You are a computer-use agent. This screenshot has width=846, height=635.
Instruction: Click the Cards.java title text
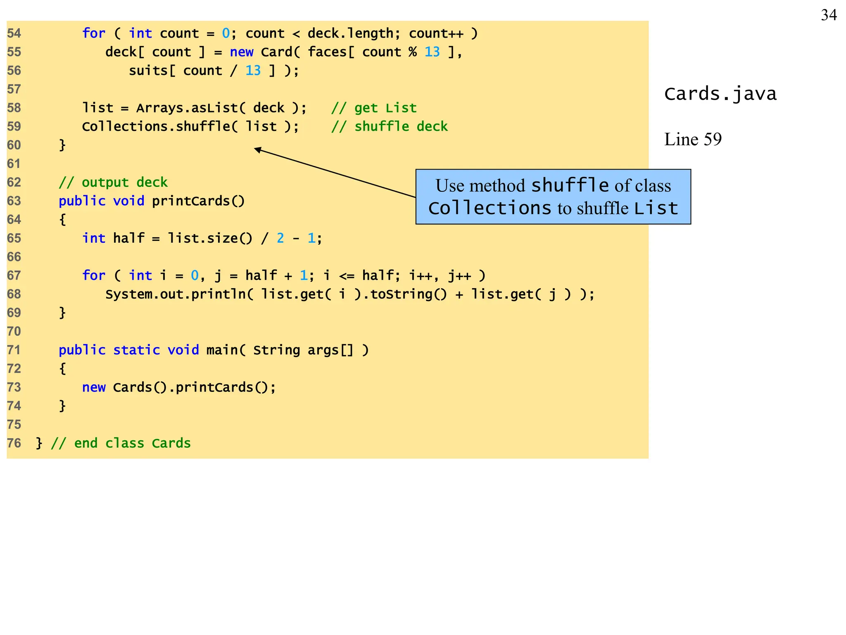coord(720,94)
